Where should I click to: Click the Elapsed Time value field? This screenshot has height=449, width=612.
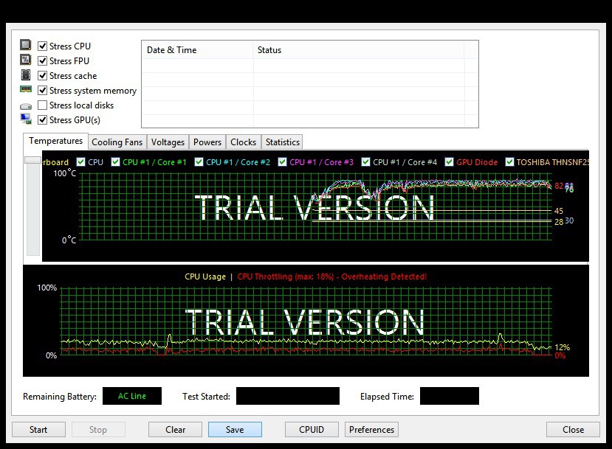tap(450, 396)
